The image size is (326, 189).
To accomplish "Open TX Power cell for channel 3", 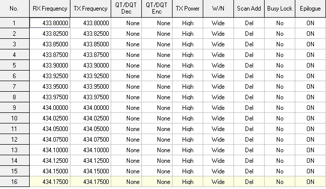I will pyautogui.click(x=188, y=44).
